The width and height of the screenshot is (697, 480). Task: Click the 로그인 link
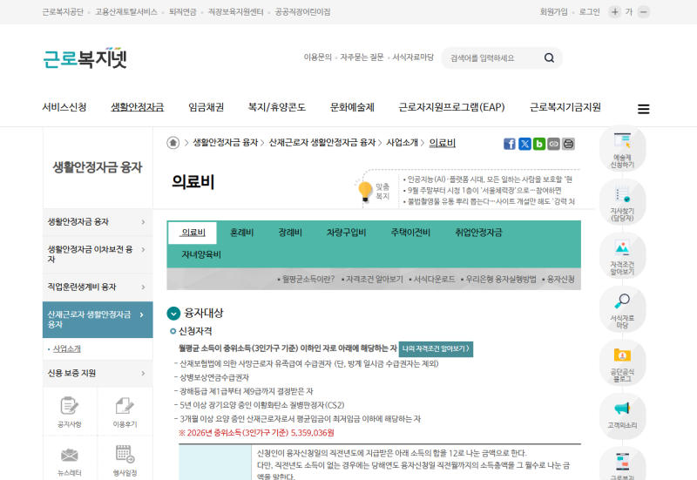tap(590, 12)
